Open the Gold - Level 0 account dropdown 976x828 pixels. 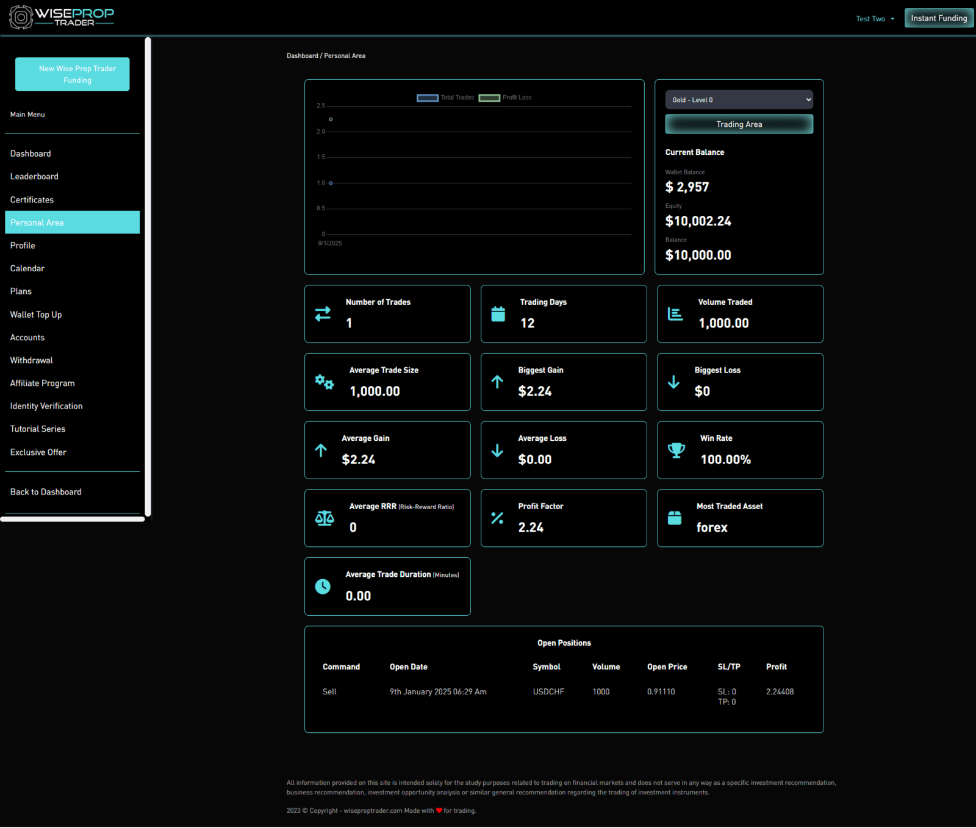click(739, 100)
